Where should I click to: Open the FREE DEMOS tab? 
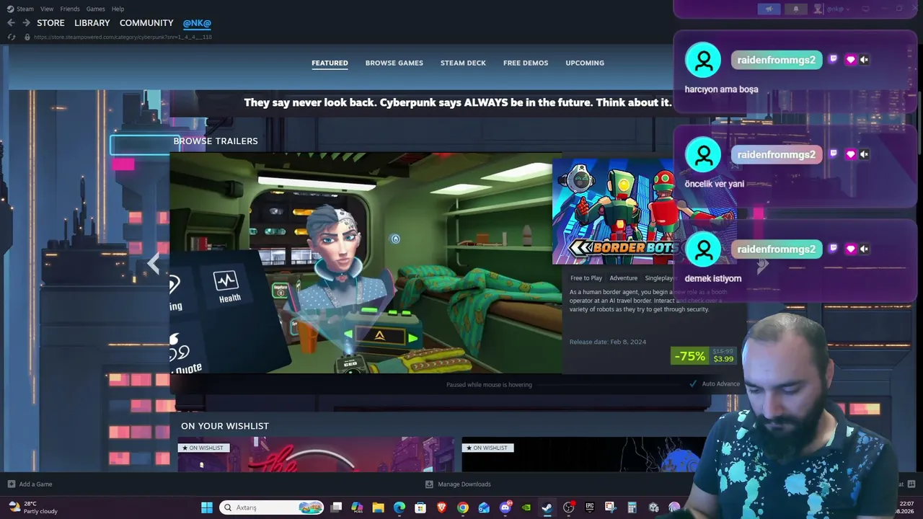click(526, 63)
